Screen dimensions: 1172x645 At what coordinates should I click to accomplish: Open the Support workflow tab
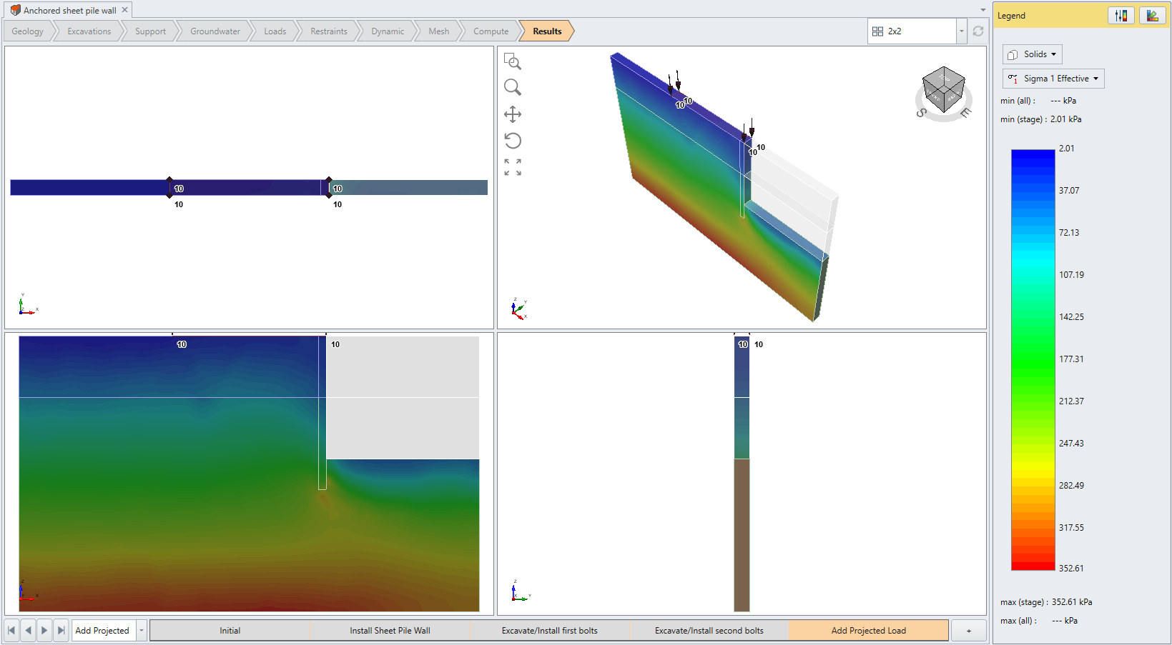click(150, 31)
